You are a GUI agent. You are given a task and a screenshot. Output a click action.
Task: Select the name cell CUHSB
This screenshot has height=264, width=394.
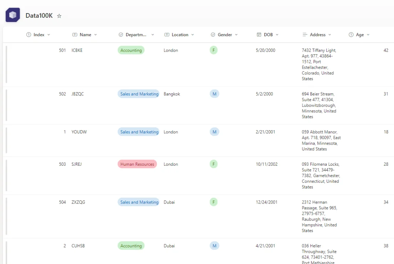tap(78, 246)
